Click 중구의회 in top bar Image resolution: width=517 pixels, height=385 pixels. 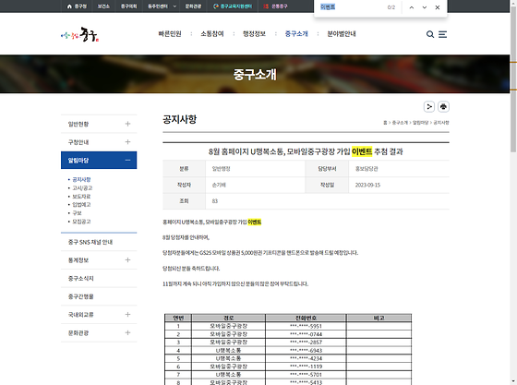(x=128, y=6)
